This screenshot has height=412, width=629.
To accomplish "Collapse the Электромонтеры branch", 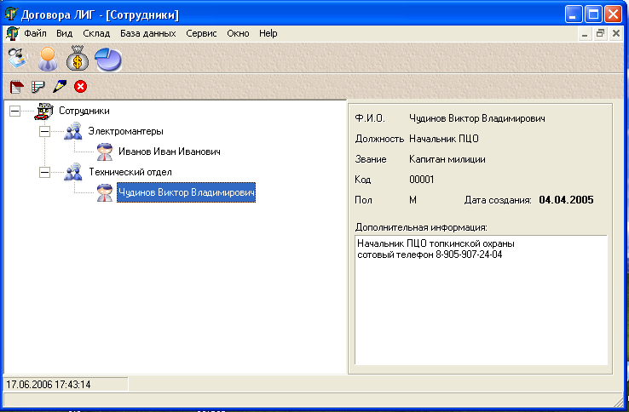I will (x=44, y=131).
